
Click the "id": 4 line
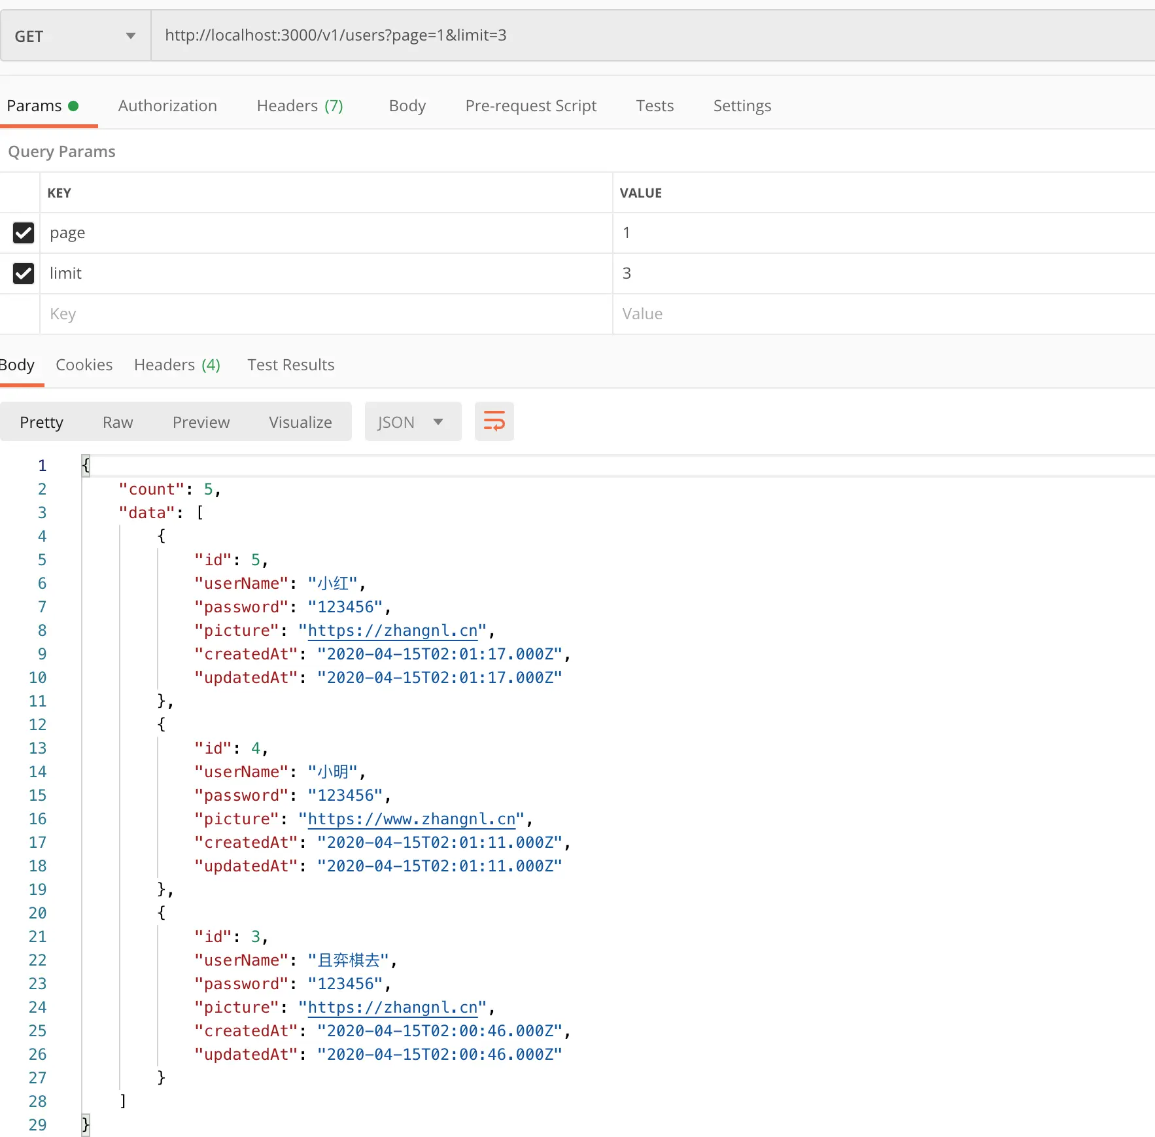231,748
